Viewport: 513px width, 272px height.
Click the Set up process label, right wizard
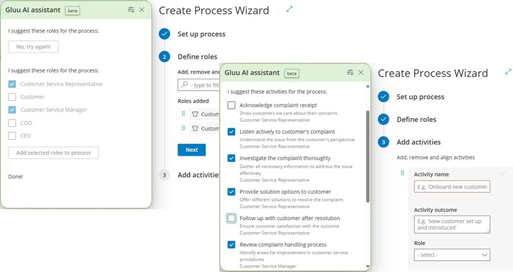point(420,97)
